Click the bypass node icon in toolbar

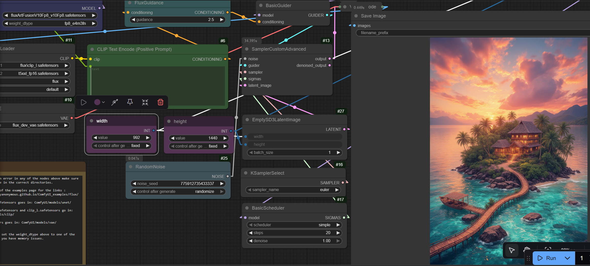point(115,102)
